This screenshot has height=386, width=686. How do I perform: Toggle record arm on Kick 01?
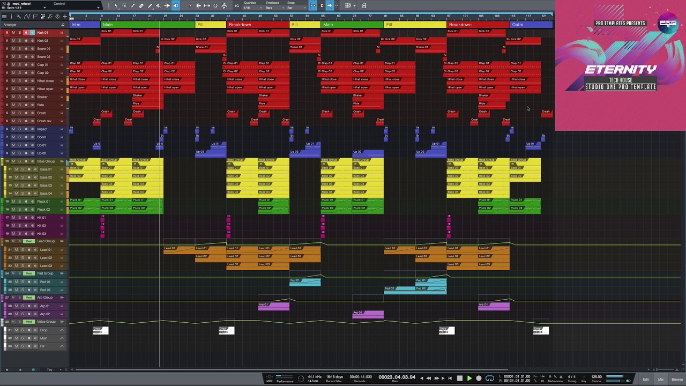coord(26,33)
